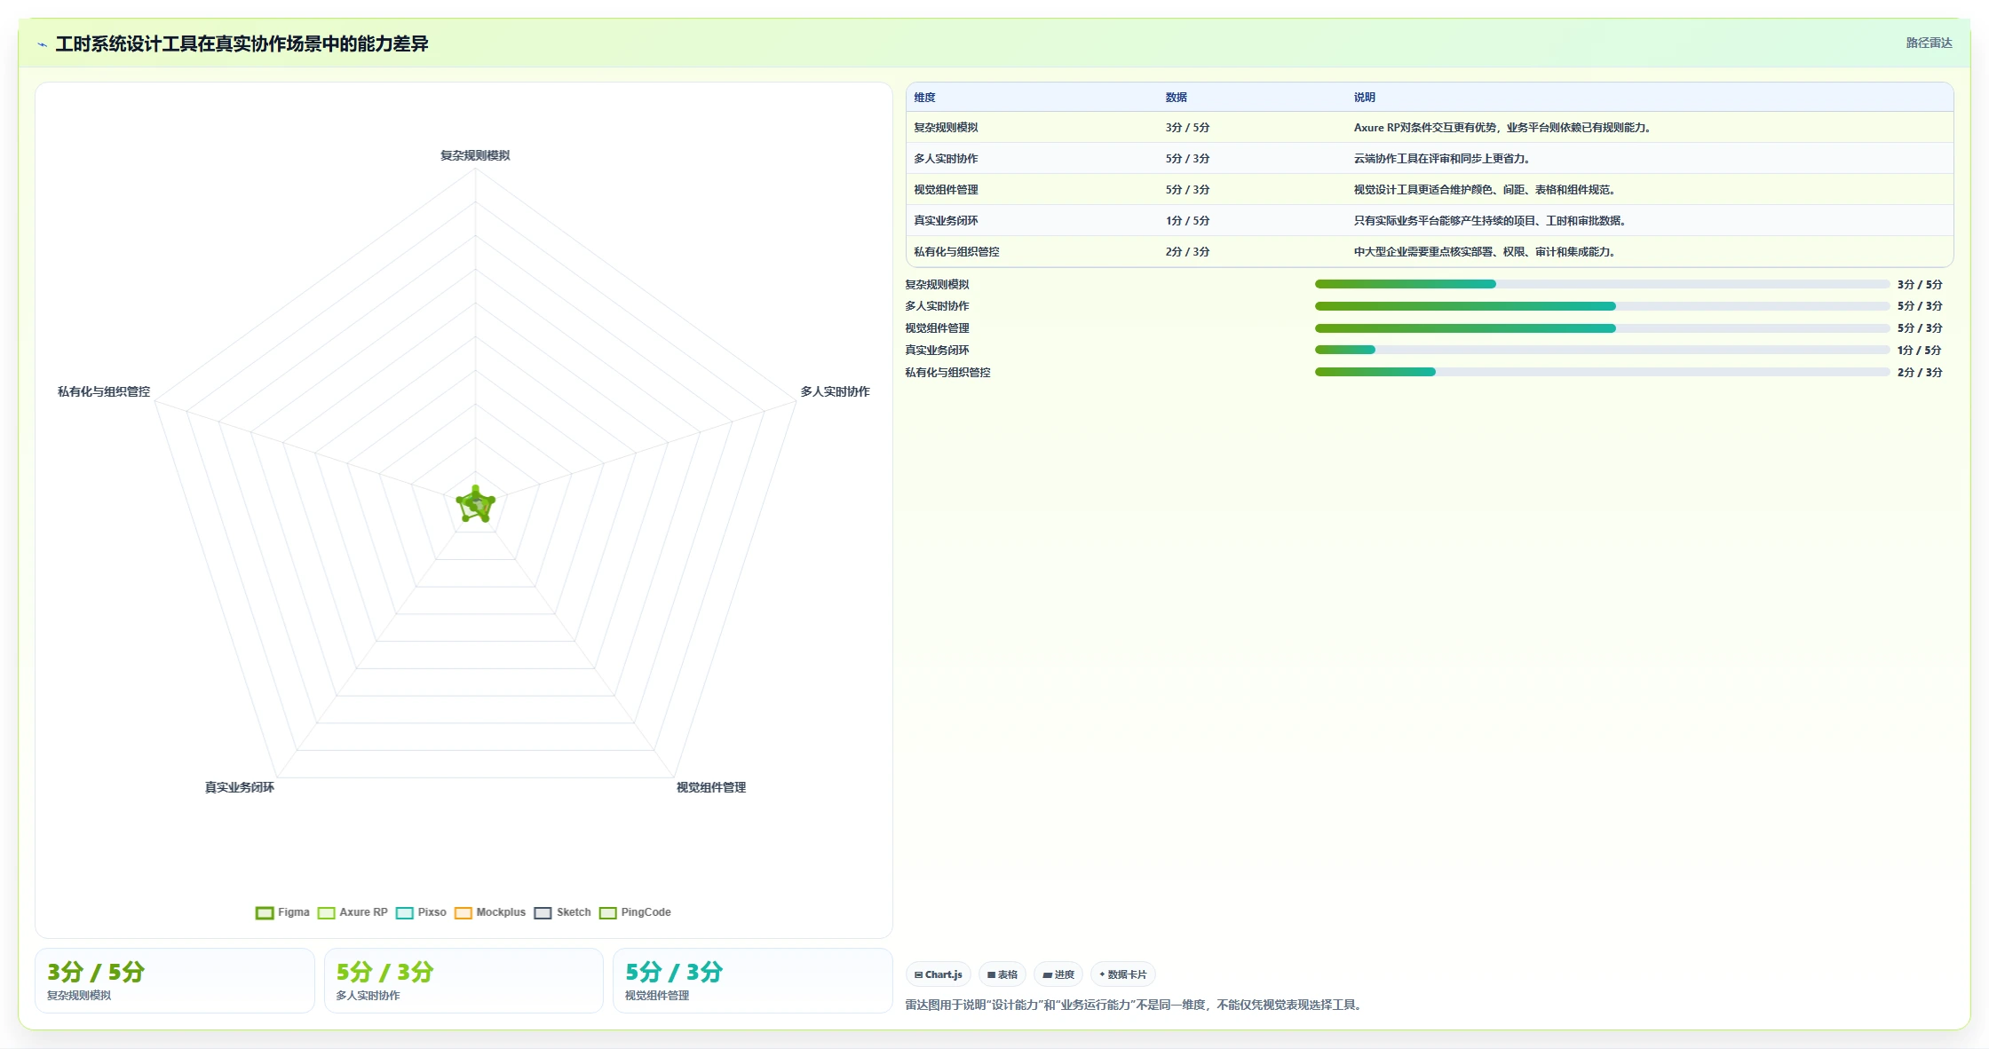This screenshot has width=1989, height=1049.
Task: Click the 2分 / 3分 value beside the progress bar
Action: [x=1920, y=372]
